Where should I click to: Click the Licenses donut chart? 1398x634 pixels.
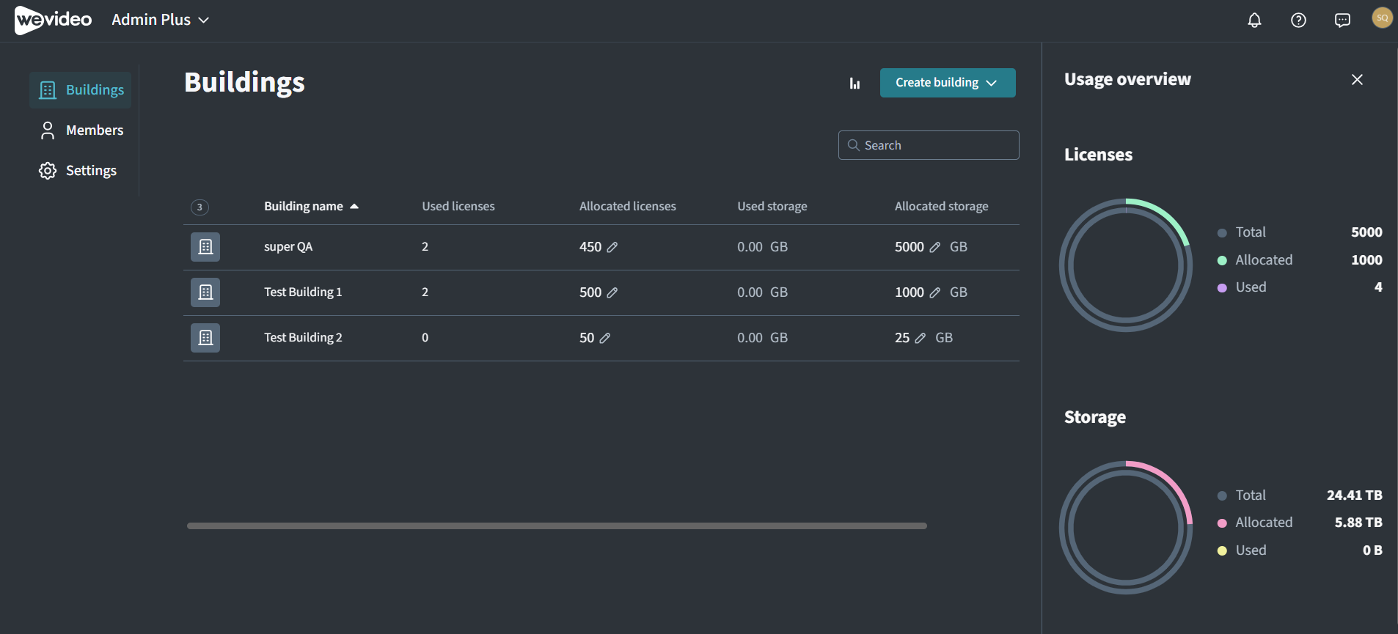pyautogui.click(x=1126, y=265)
